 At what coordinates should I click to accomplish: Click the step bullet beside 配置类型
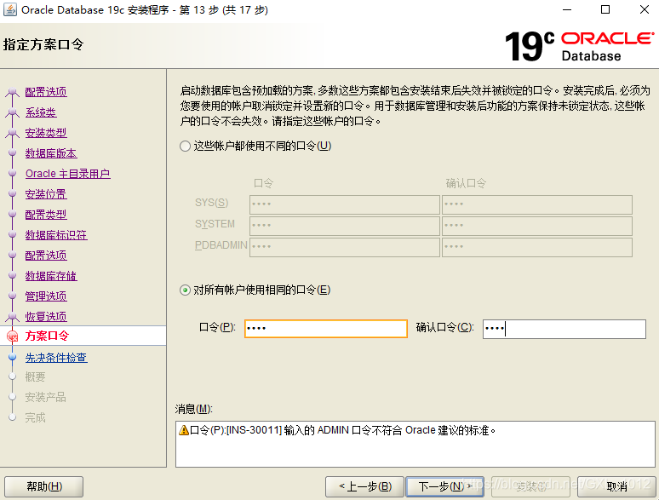point(13,214)
